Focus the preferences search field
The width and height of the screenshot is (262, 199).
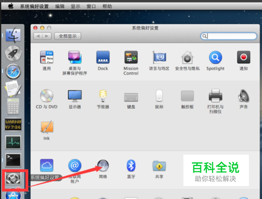[228, 36]
